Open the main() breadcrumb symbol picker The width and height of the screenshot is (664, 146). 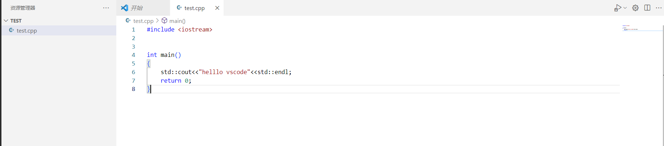click(177, 21)
